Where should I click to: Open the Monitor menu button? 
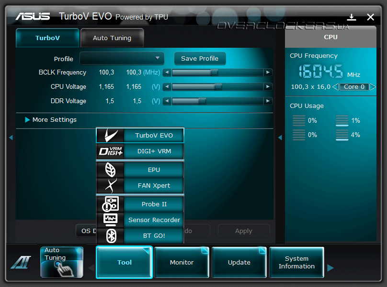(x=182, y=262)
